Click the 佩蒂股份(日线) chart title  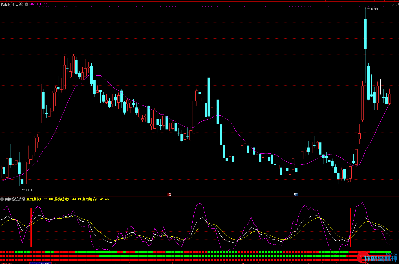(x=12, y=4)
